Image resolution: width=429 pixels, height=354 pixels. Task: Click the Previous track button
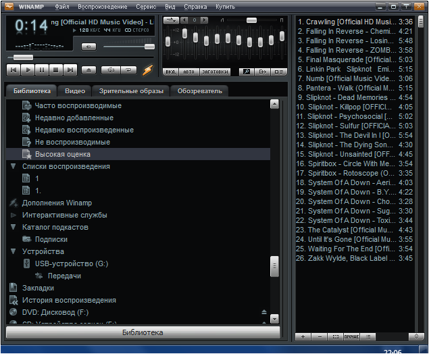13,70
